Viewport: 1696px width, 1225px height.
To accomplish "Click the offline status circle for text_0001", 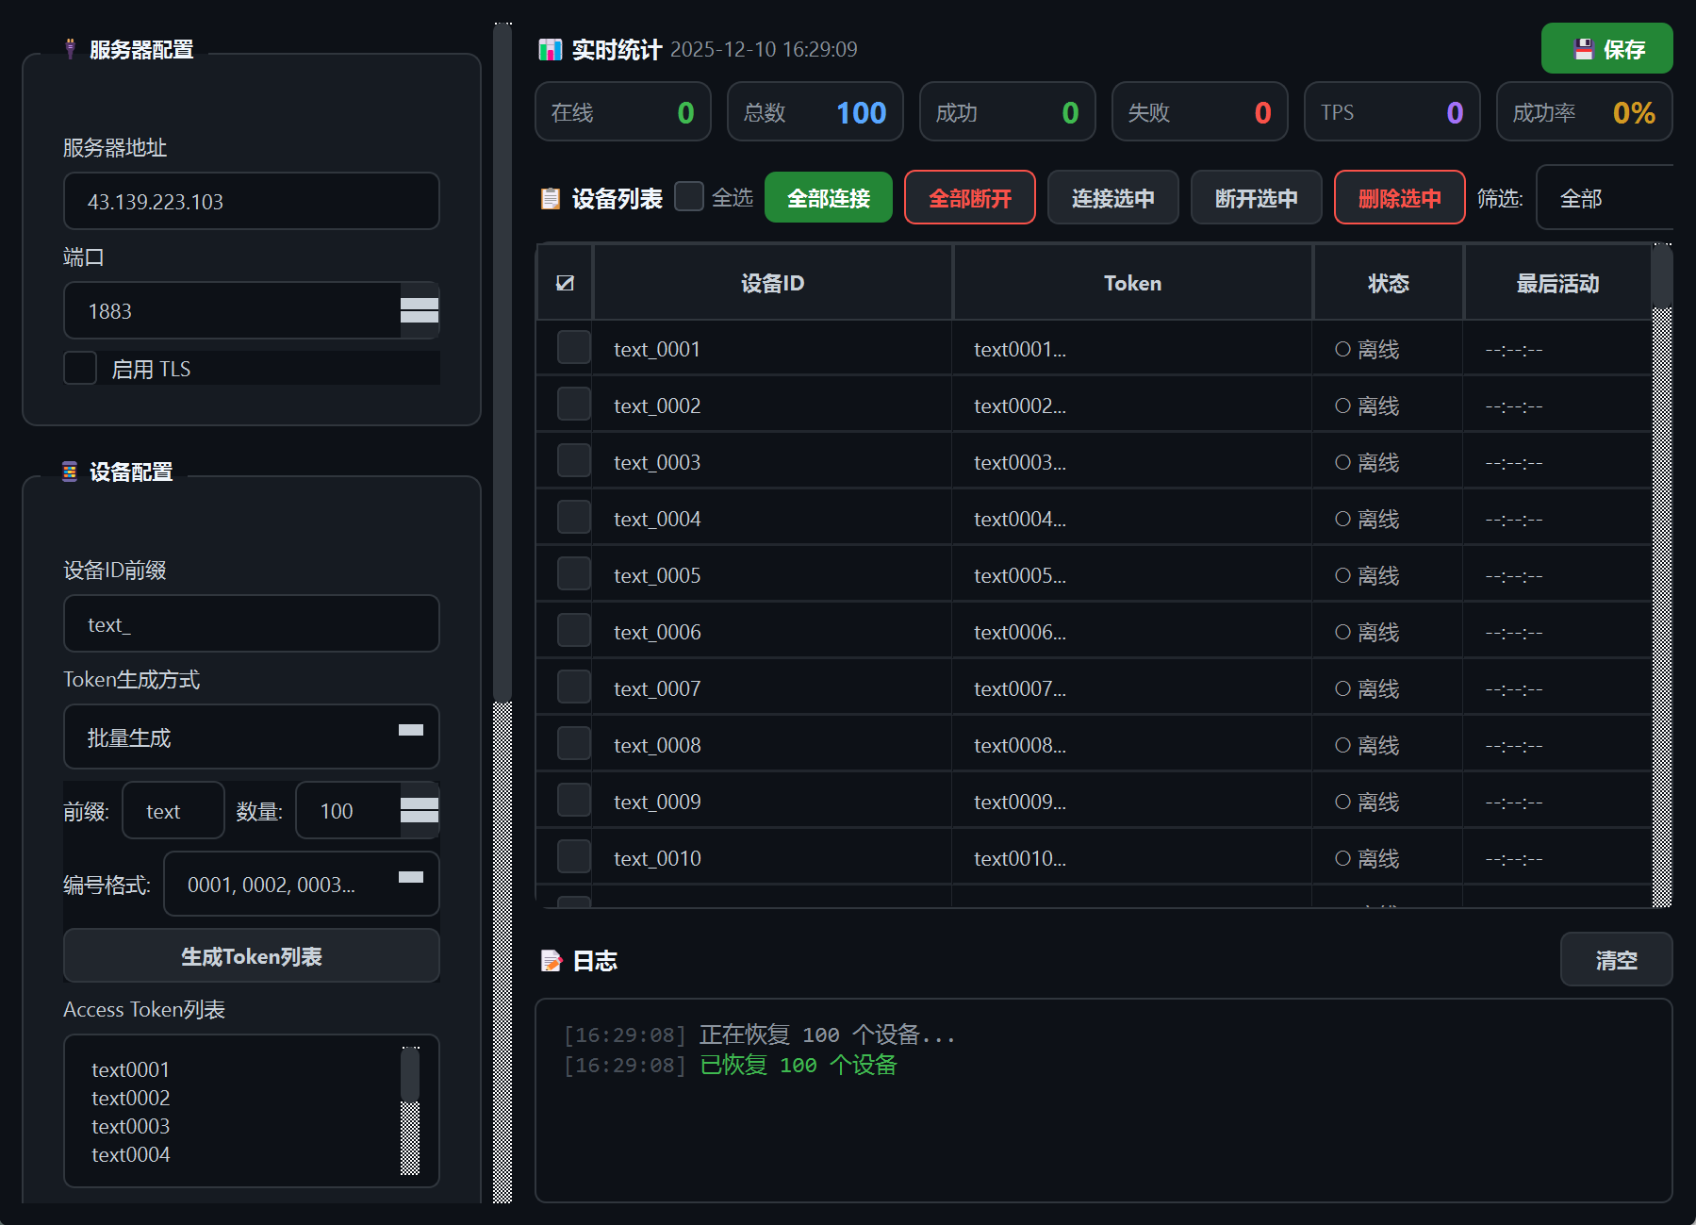I will (1342, 349).
